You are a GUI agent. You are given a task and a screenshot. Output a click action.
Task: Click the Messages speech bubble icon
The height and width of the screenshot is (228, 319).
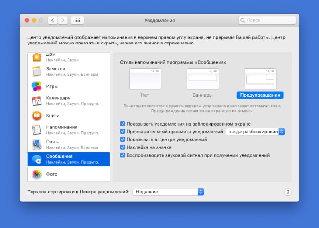[x=37, y=159]
